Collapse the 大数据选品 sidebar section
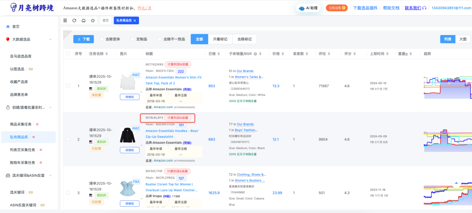 tap(51, 39)
